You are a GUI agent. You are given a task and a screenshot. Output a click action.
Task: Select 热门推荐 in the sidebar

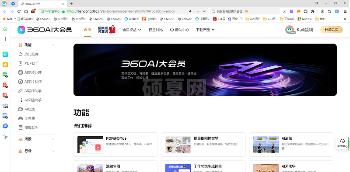click(28, 55)
